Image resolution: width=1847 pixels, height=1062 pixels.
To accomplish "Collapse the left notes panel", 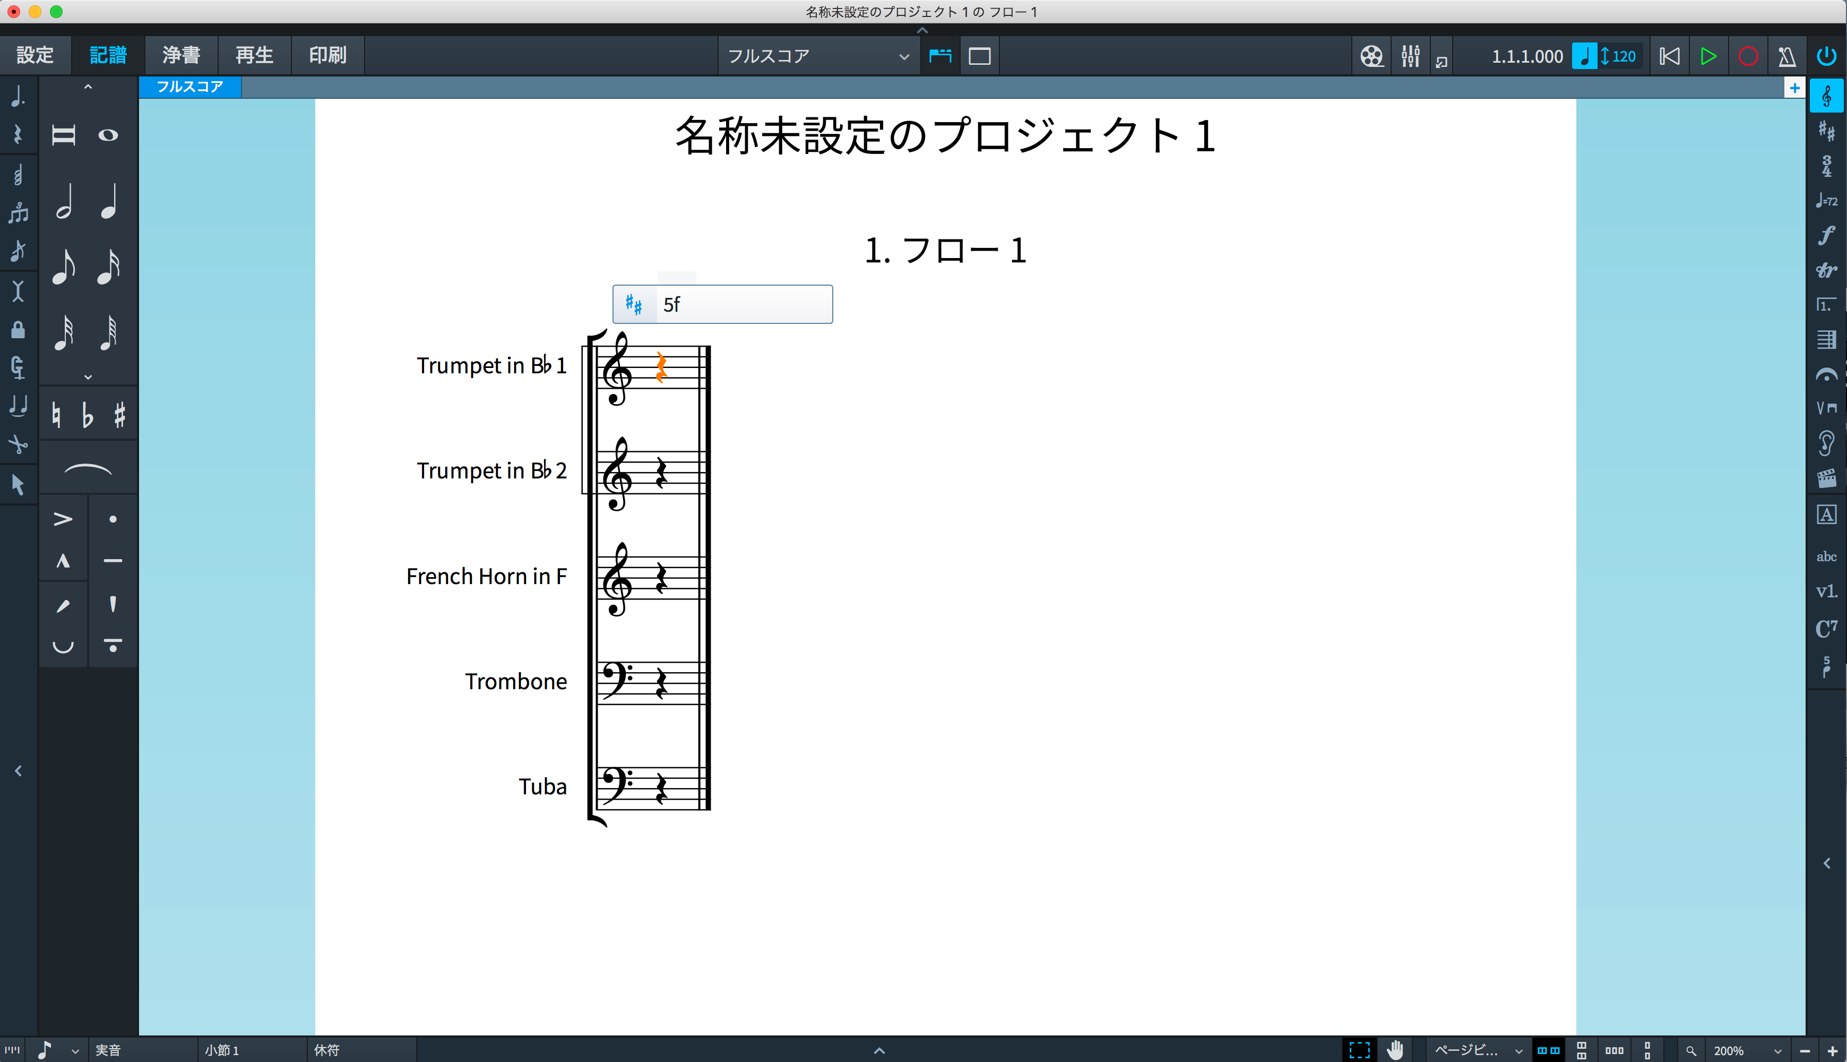I will click(18, 771).
